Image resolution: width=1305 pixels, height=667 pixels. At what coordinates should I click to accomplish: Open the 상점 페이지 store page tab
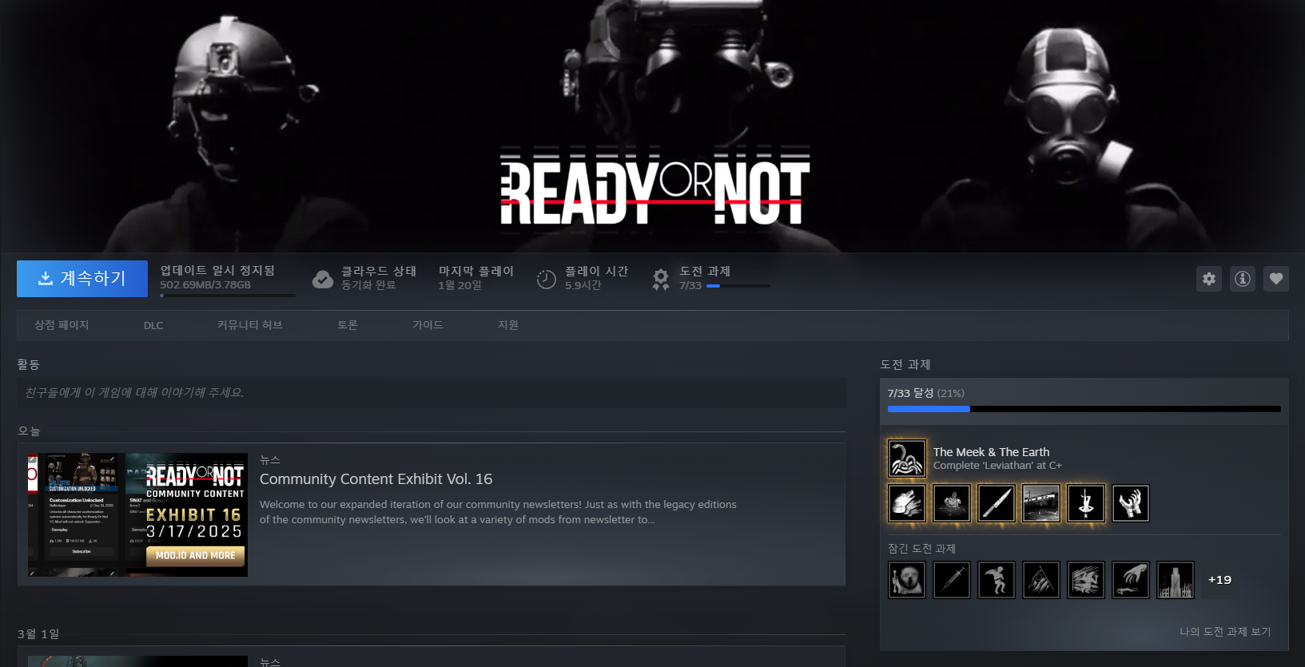[x=62, y=325]
